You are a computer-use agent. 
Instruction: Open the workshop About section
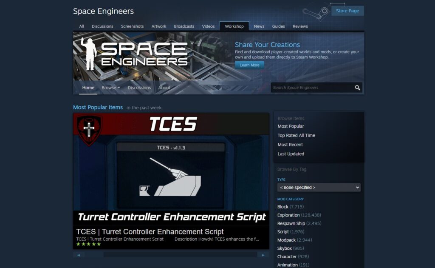(164, 88)
